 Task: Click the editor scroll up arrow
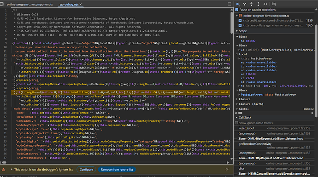[x=232, y=10]
